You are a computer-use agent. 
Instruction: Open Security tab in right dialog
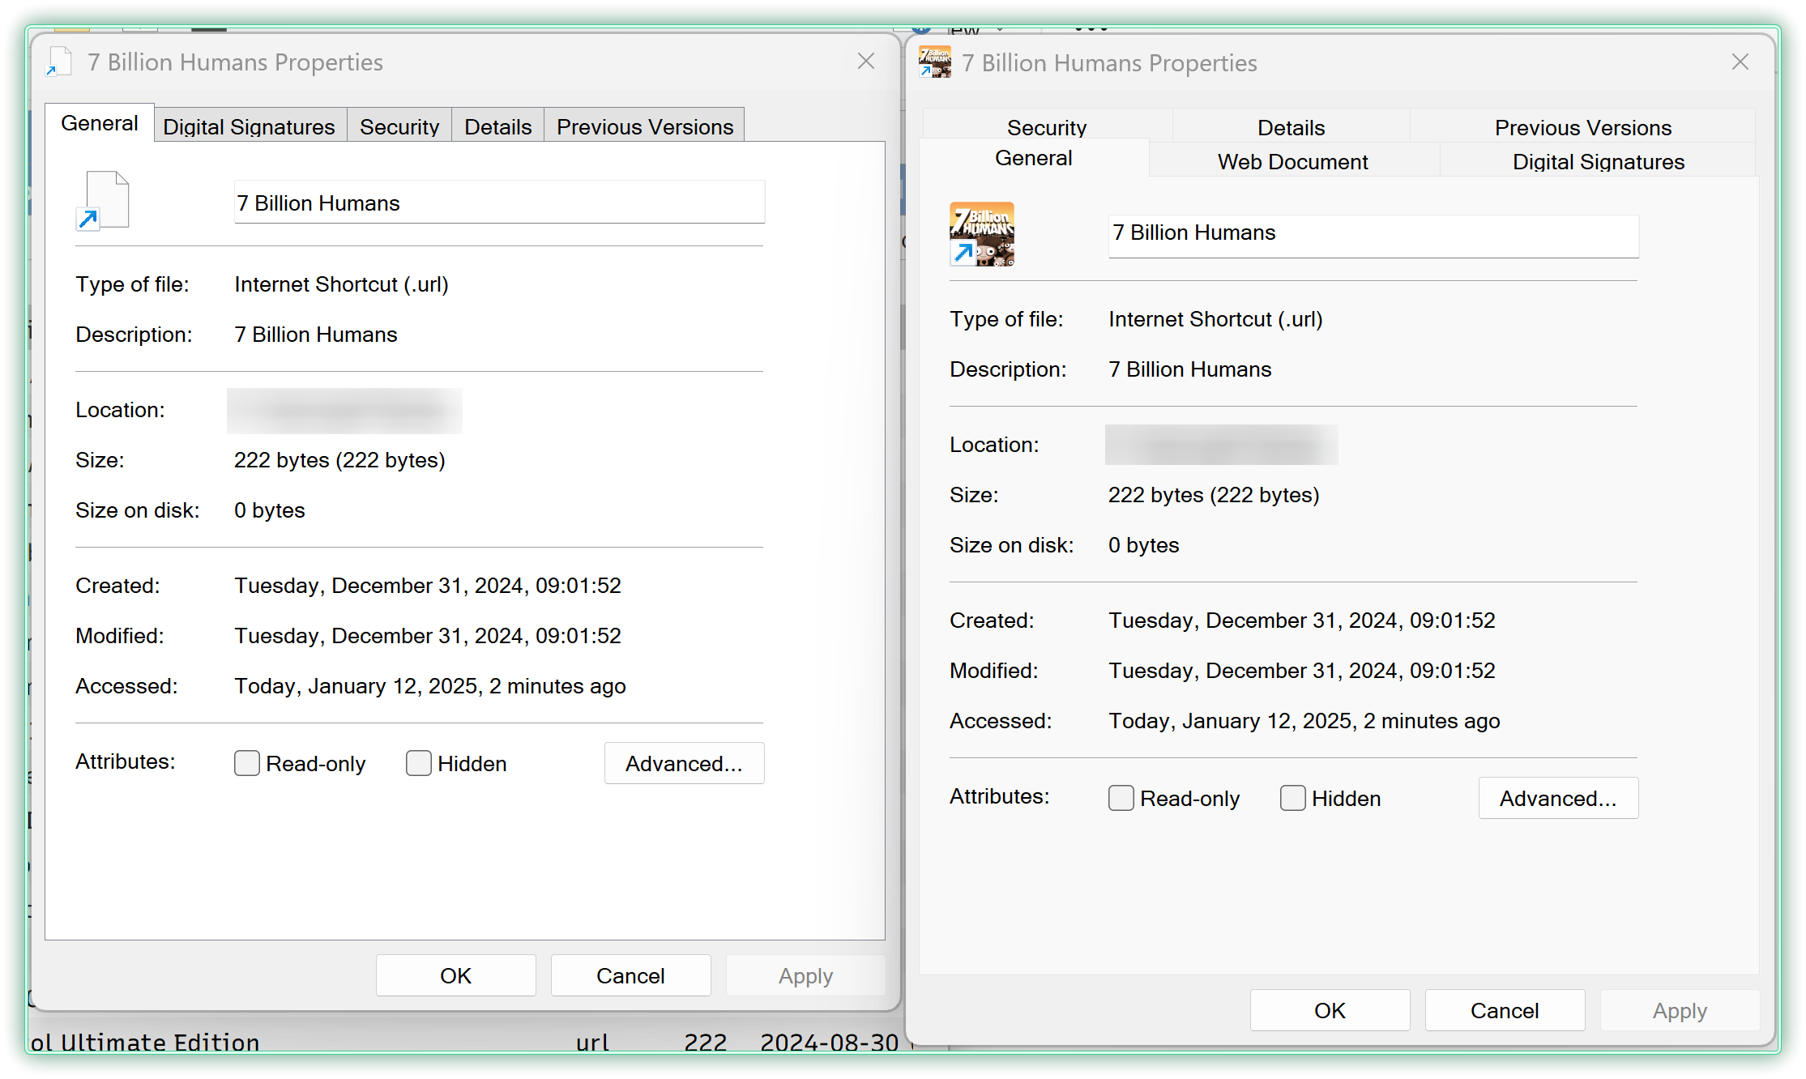1047,127
